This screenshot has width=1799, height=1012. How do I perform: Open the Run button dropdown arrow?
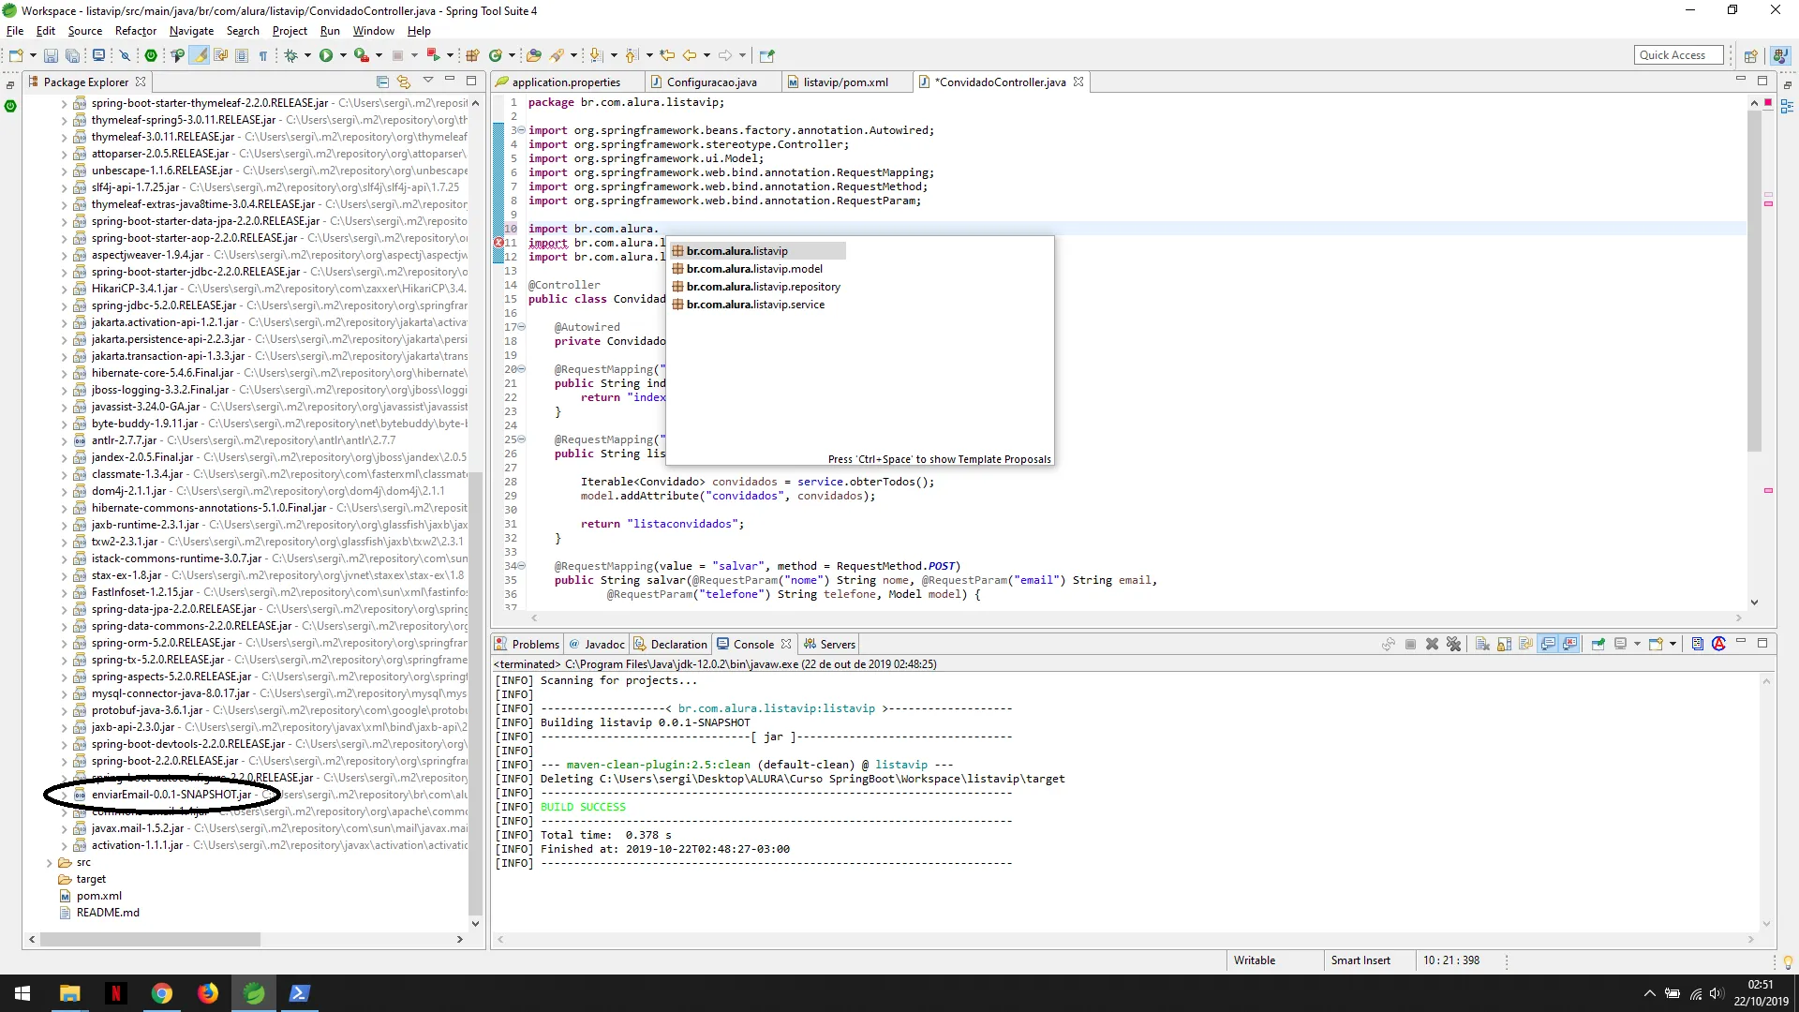(x=343, y=55)
